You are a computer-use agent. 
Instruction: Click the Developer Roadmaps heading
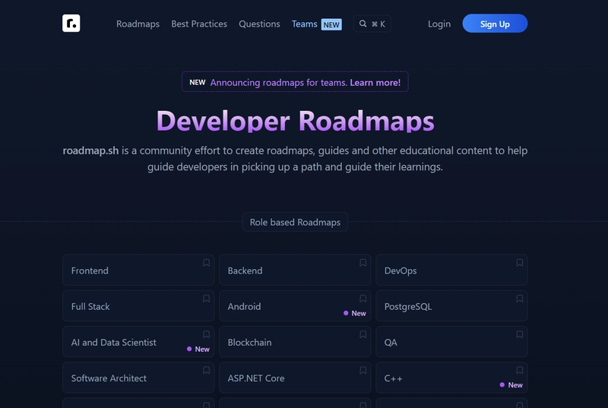click(x=295, y=121)
